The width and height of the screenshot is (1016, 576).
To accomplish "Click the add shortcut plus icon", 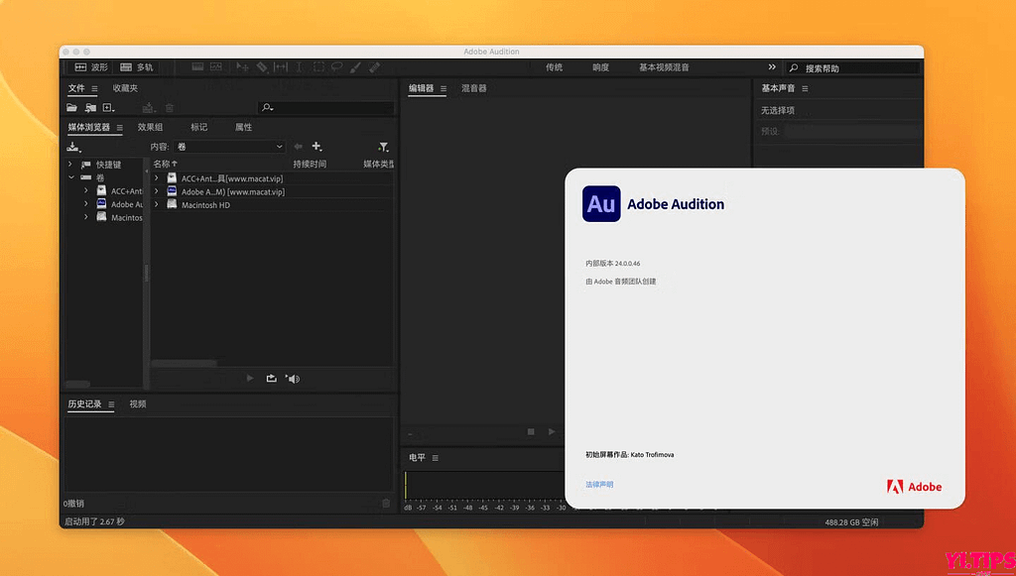I will click(x=317, y=147).
